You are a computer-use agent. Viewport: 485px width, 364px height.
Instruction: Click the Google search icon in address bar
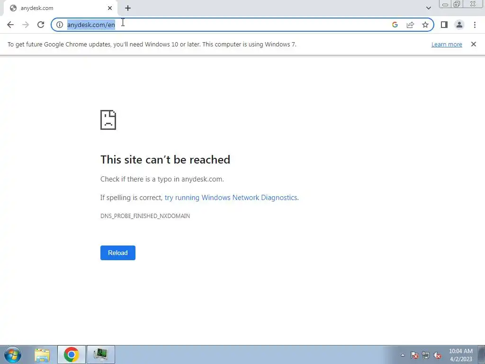[x=395, y=25]
